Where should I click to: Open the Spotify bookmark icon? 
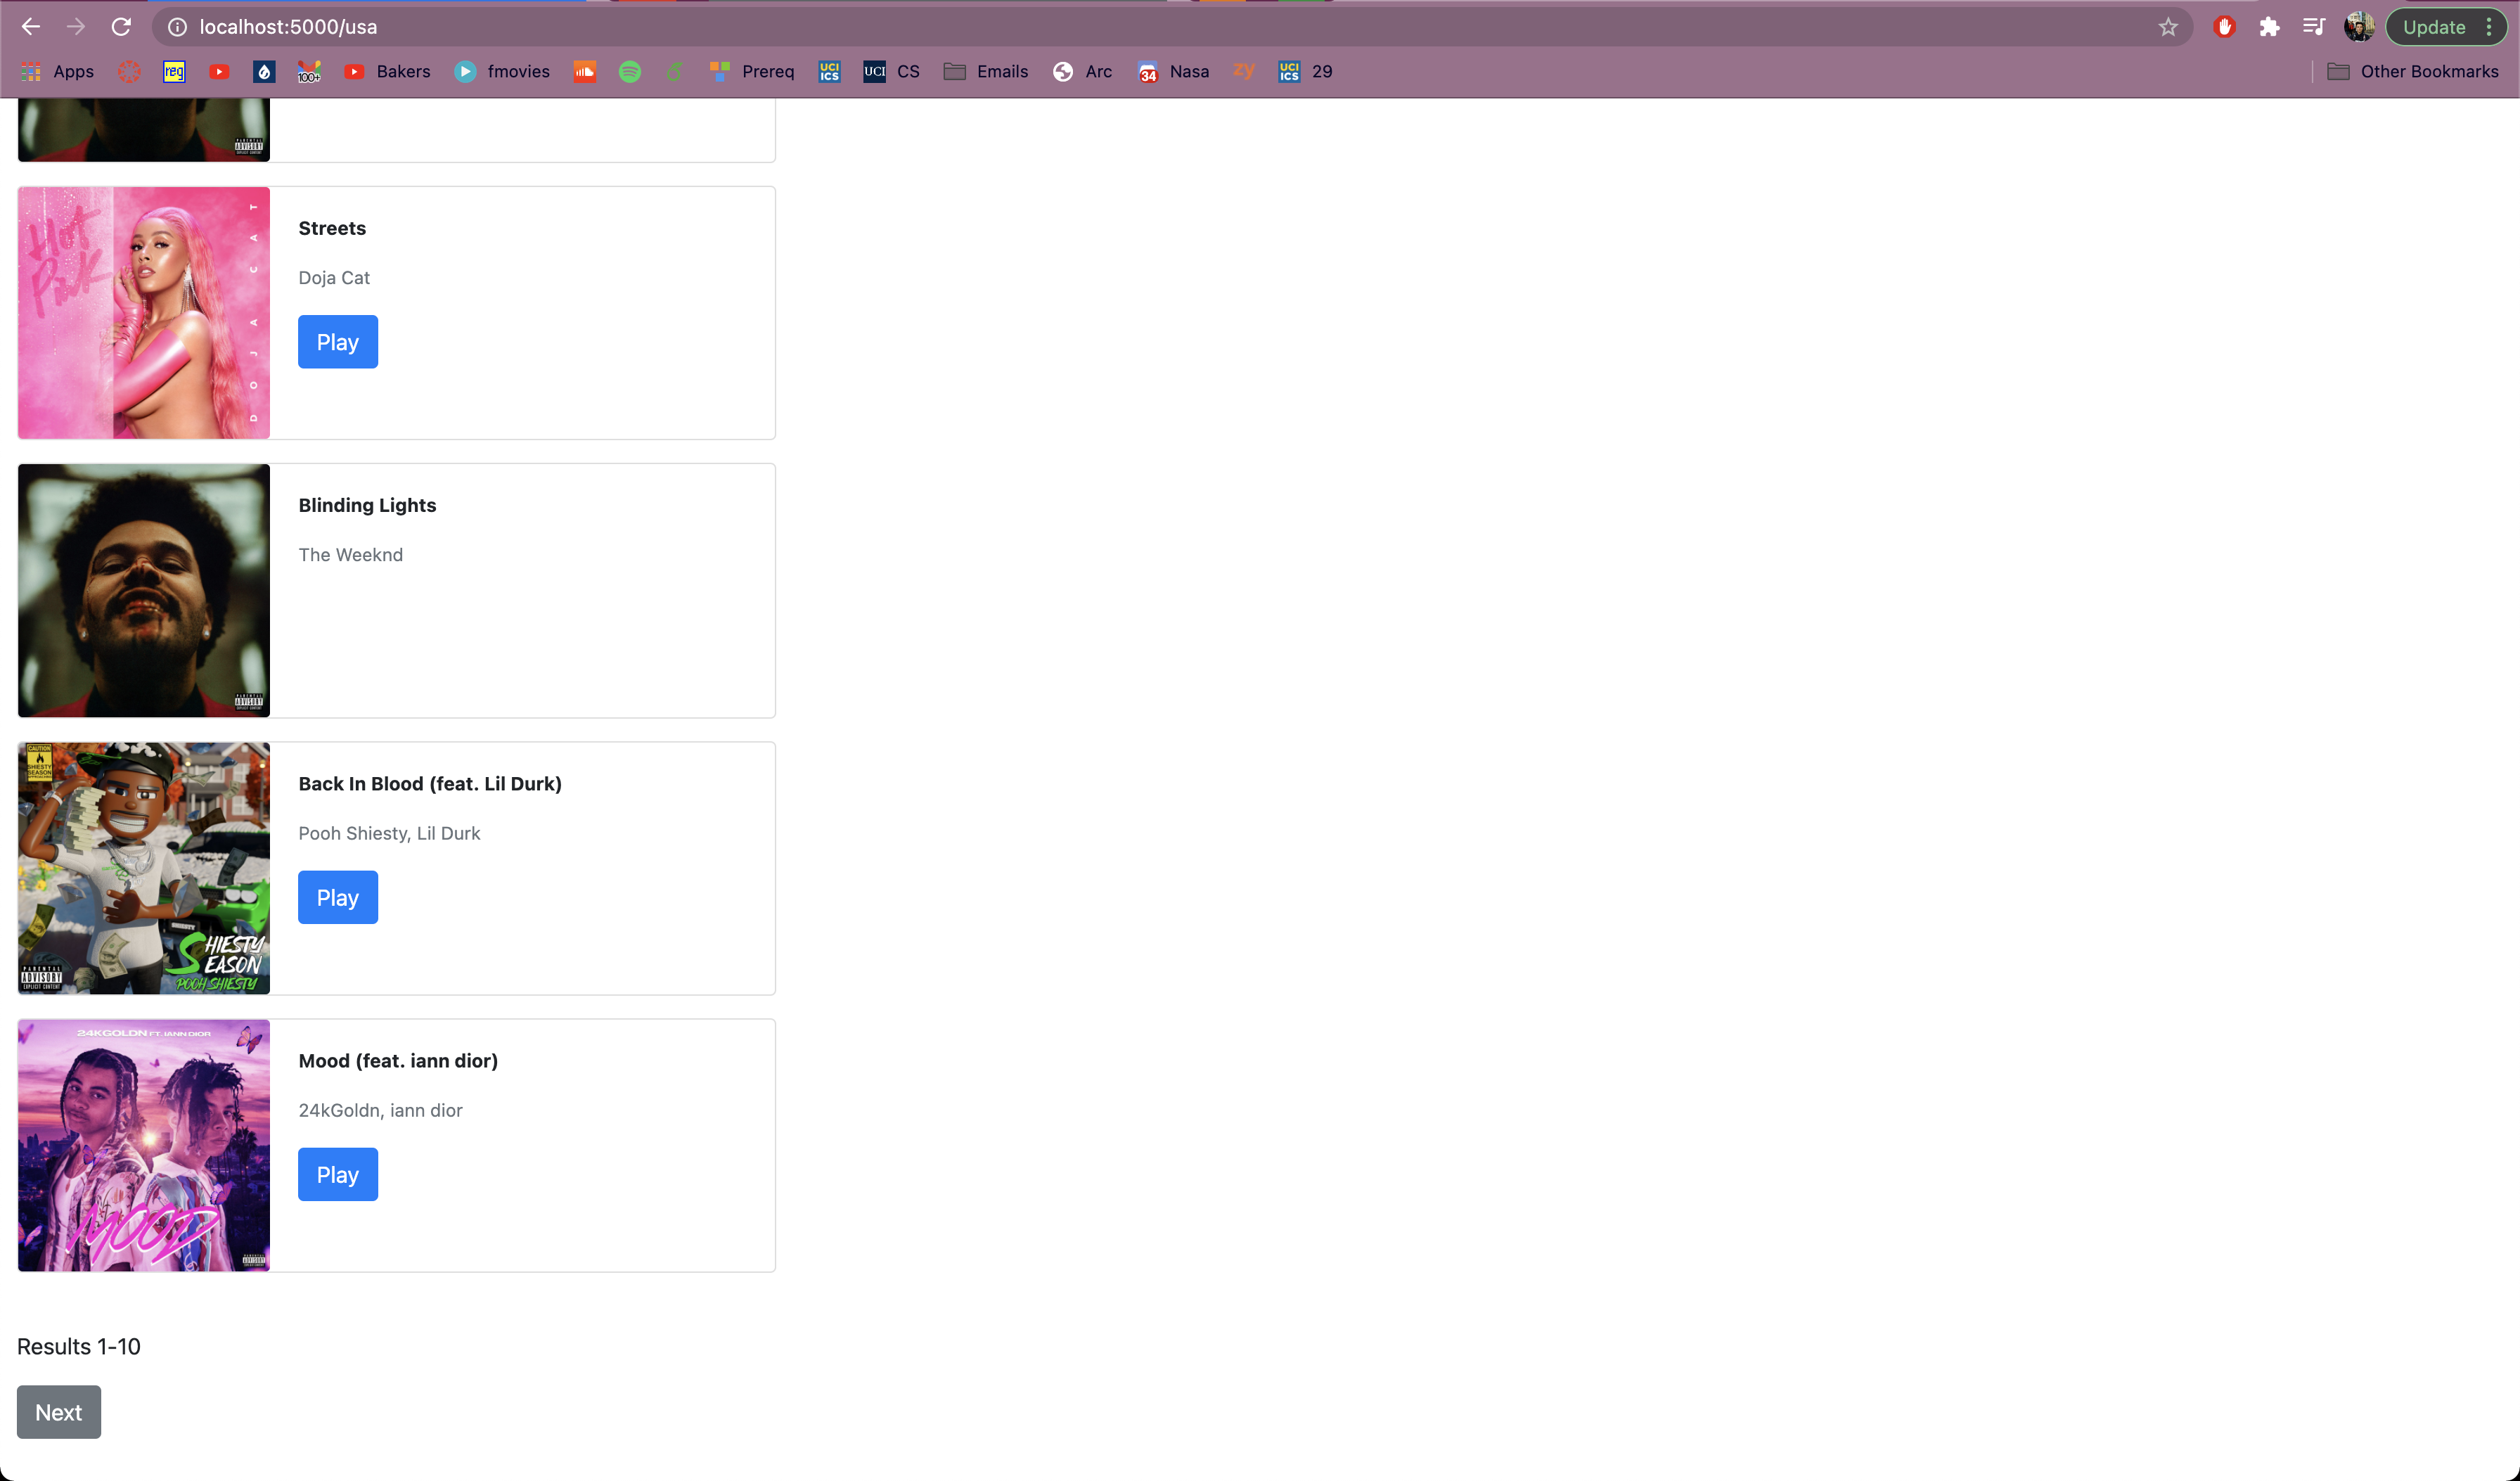click(x=630, y=71)
